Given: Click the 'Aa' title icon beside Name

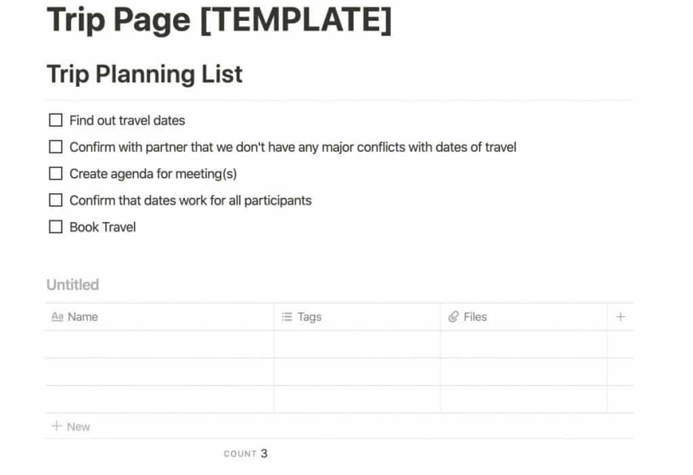Looking at the screenshot, I should 58,316.
